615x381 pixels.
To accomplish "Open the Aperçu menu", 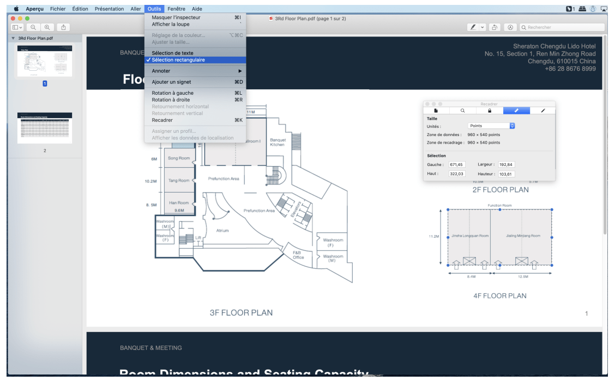I will pyautogui.click(x=34, y=9).
